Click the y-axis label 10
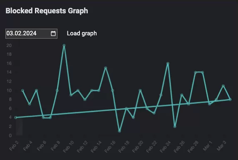 (9, 90)
